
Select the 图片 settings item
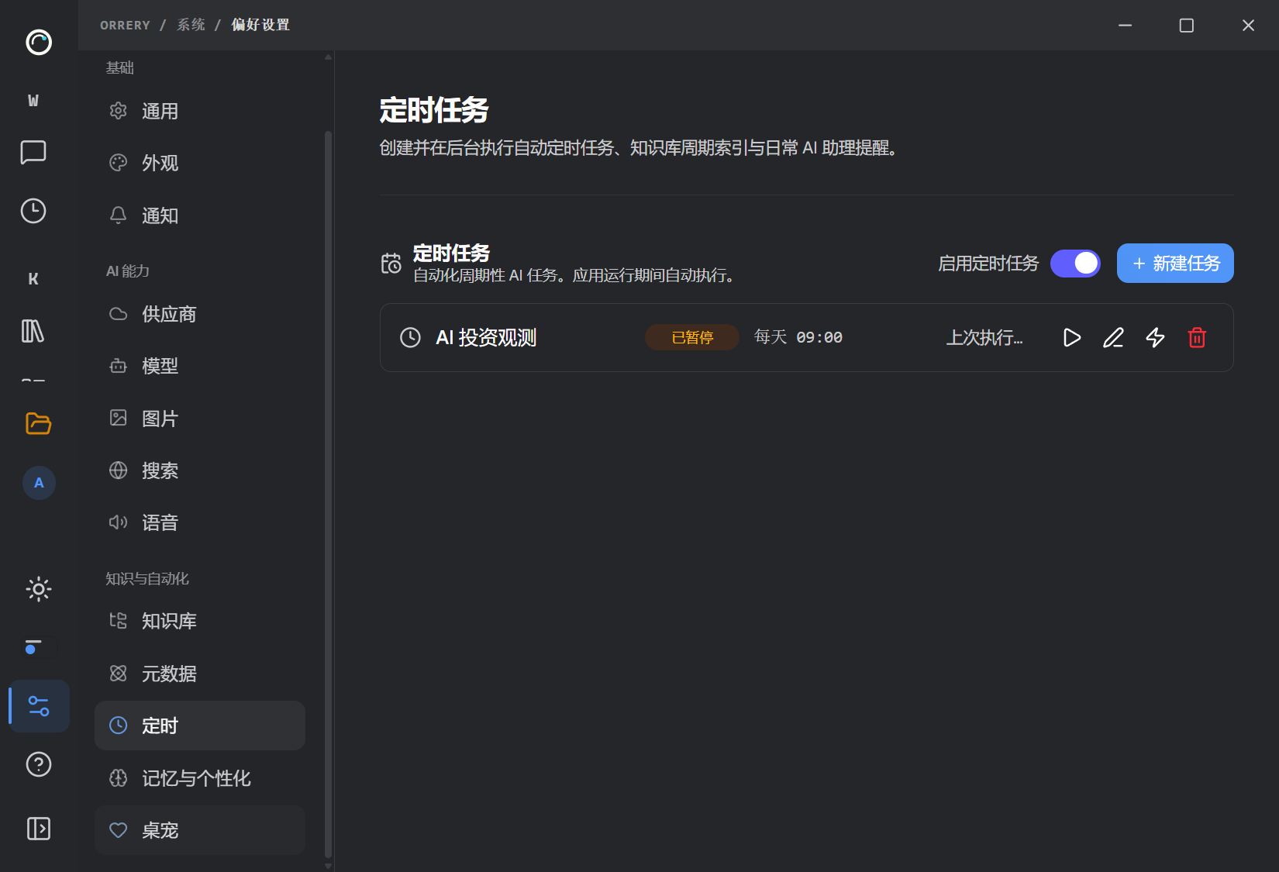pyautogui.click(x=200, y=419)
